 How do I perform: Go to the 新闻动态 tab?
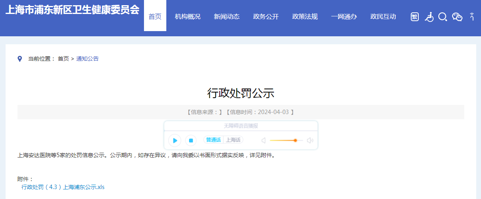point(227,16)
